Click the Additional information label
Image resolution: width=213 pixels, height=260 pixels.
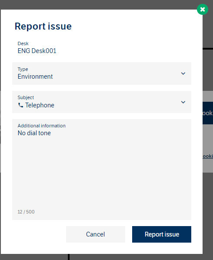42,126
